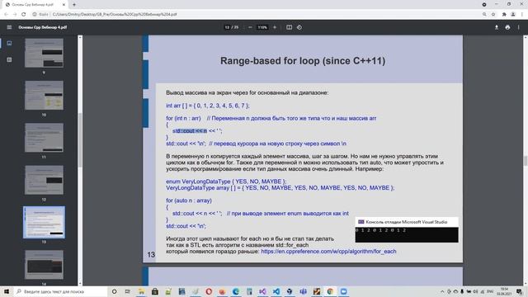Go forward in browser history
Viewport: 528px width, 297px height.
click(x=15, y=14)
